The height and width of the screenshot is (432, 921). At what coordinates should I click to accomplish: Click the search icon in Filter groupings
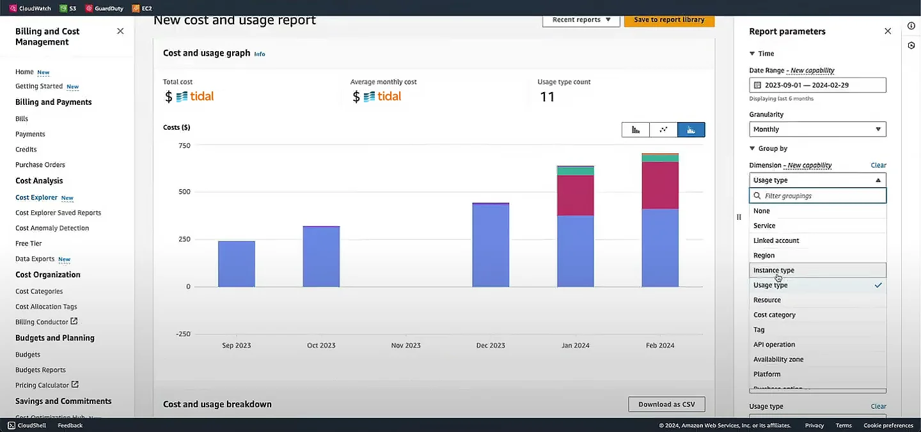pos(757,196)
